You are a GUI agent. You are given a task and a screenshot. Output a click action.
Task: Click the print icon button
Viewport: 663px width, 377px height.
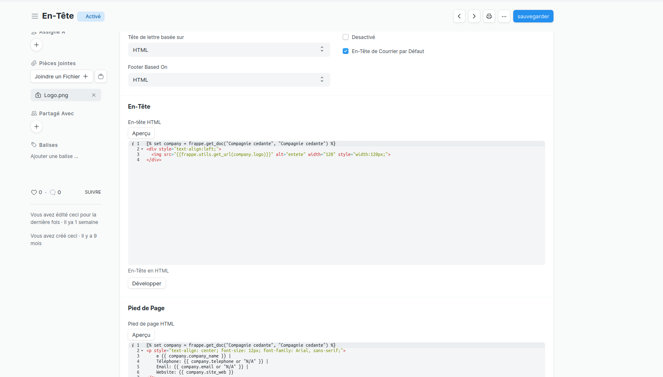(x=489, y=16)
